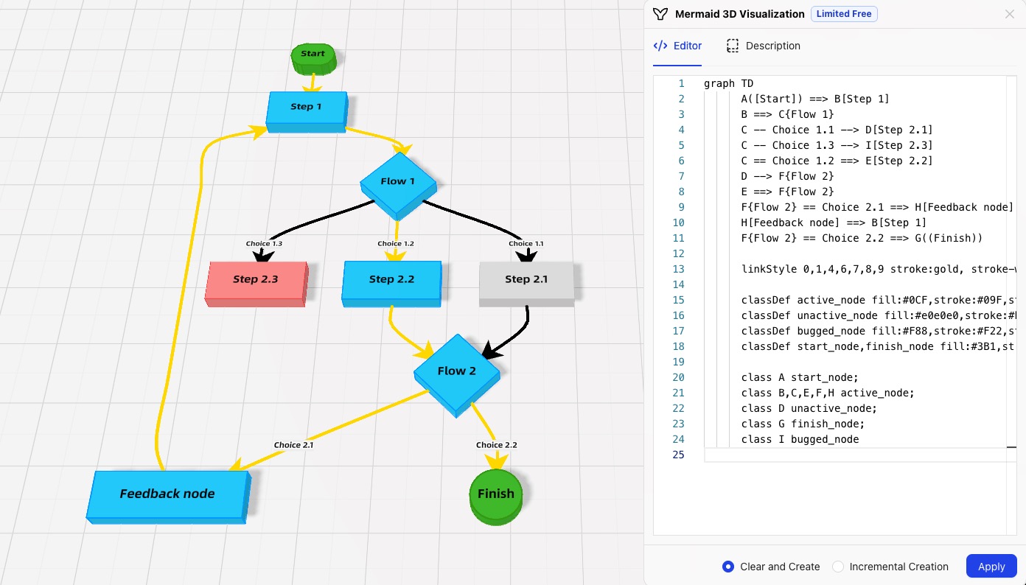Open the Description tab
1026x585 pixels.
(763, 46)
